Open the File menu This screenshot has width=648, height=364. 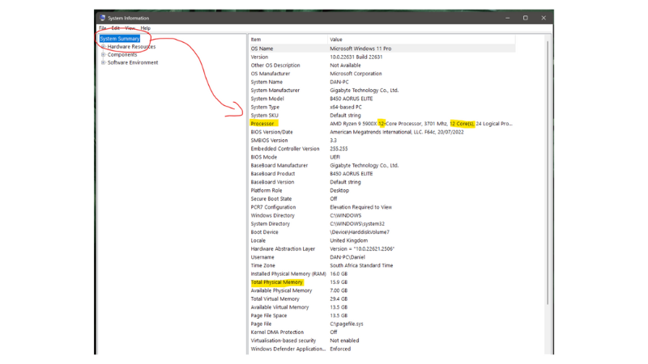click(x=102, y=28)
